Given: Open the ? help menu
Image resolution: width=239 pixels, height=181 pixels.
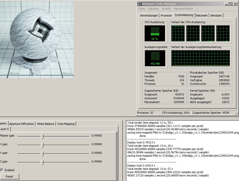Looking at the screenshot, I should (x=197, y=9).
